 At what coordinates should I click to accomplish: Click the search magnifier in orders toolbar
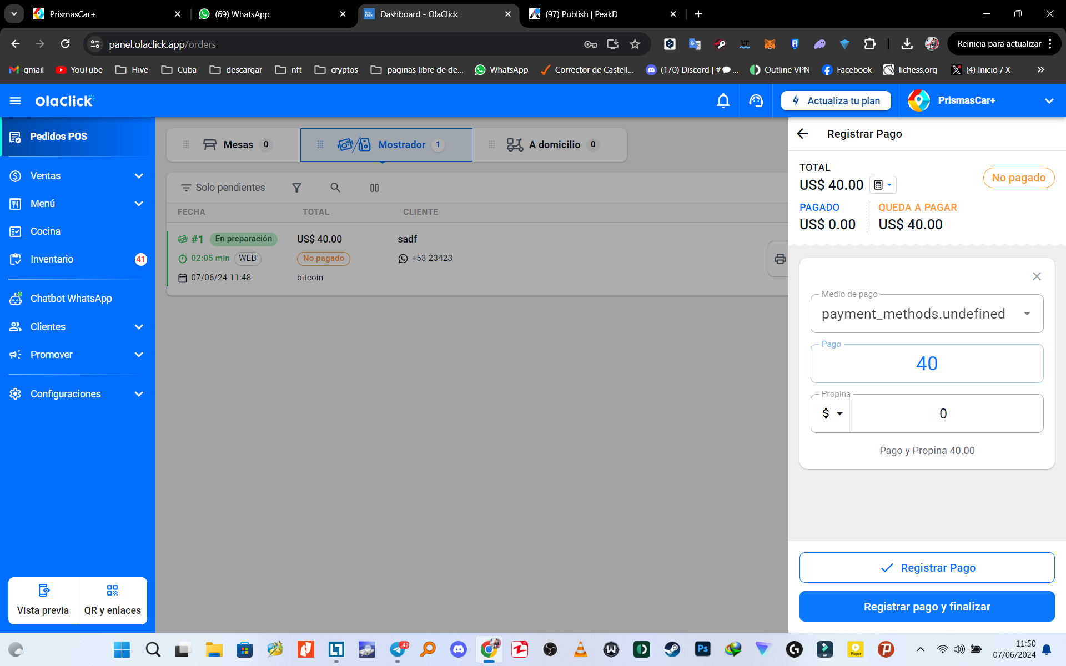click(335, 188)
